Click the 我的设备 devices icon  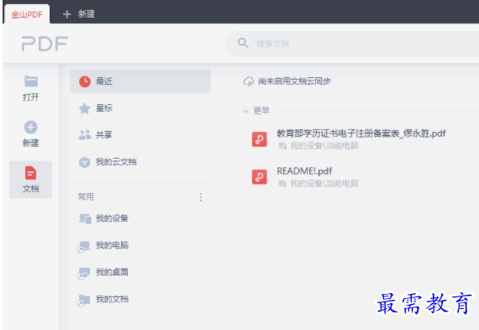click(85, 218)
